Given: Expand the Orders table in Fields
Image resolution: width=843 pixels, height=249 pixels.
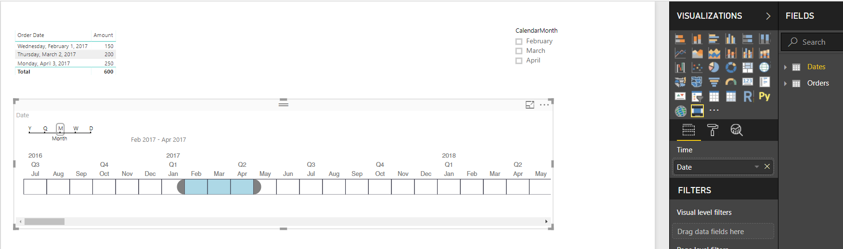Looking at the screenshot, I should click(x=785, y=84).
